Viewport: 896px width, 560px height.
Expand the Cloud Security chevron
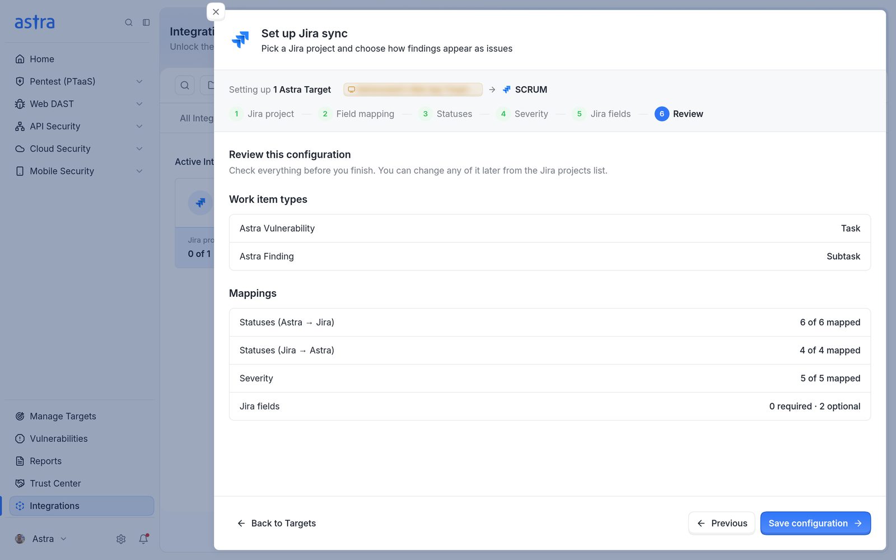click(139, 148)
